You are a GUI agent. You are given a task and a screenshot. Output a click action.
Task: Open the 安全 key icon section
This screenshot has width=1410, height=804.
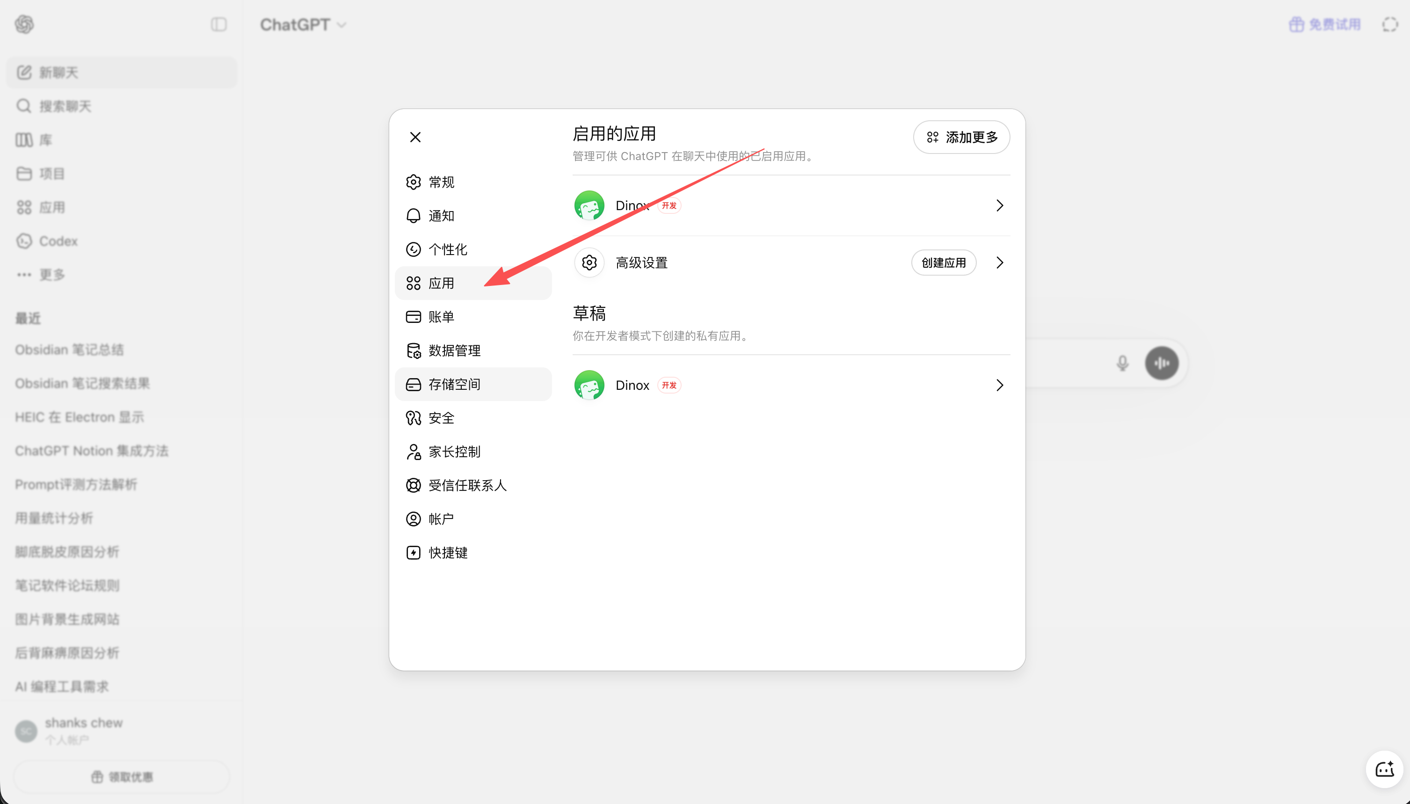coord(473,417)
